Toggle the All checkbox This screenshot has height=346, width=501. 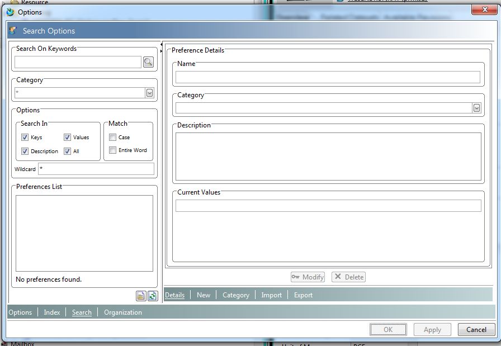pos(67,151)
